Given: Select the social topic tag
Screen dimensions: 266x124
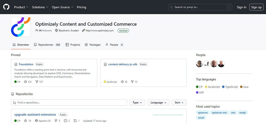Looking at the screenshot, I should click(201, 118).
